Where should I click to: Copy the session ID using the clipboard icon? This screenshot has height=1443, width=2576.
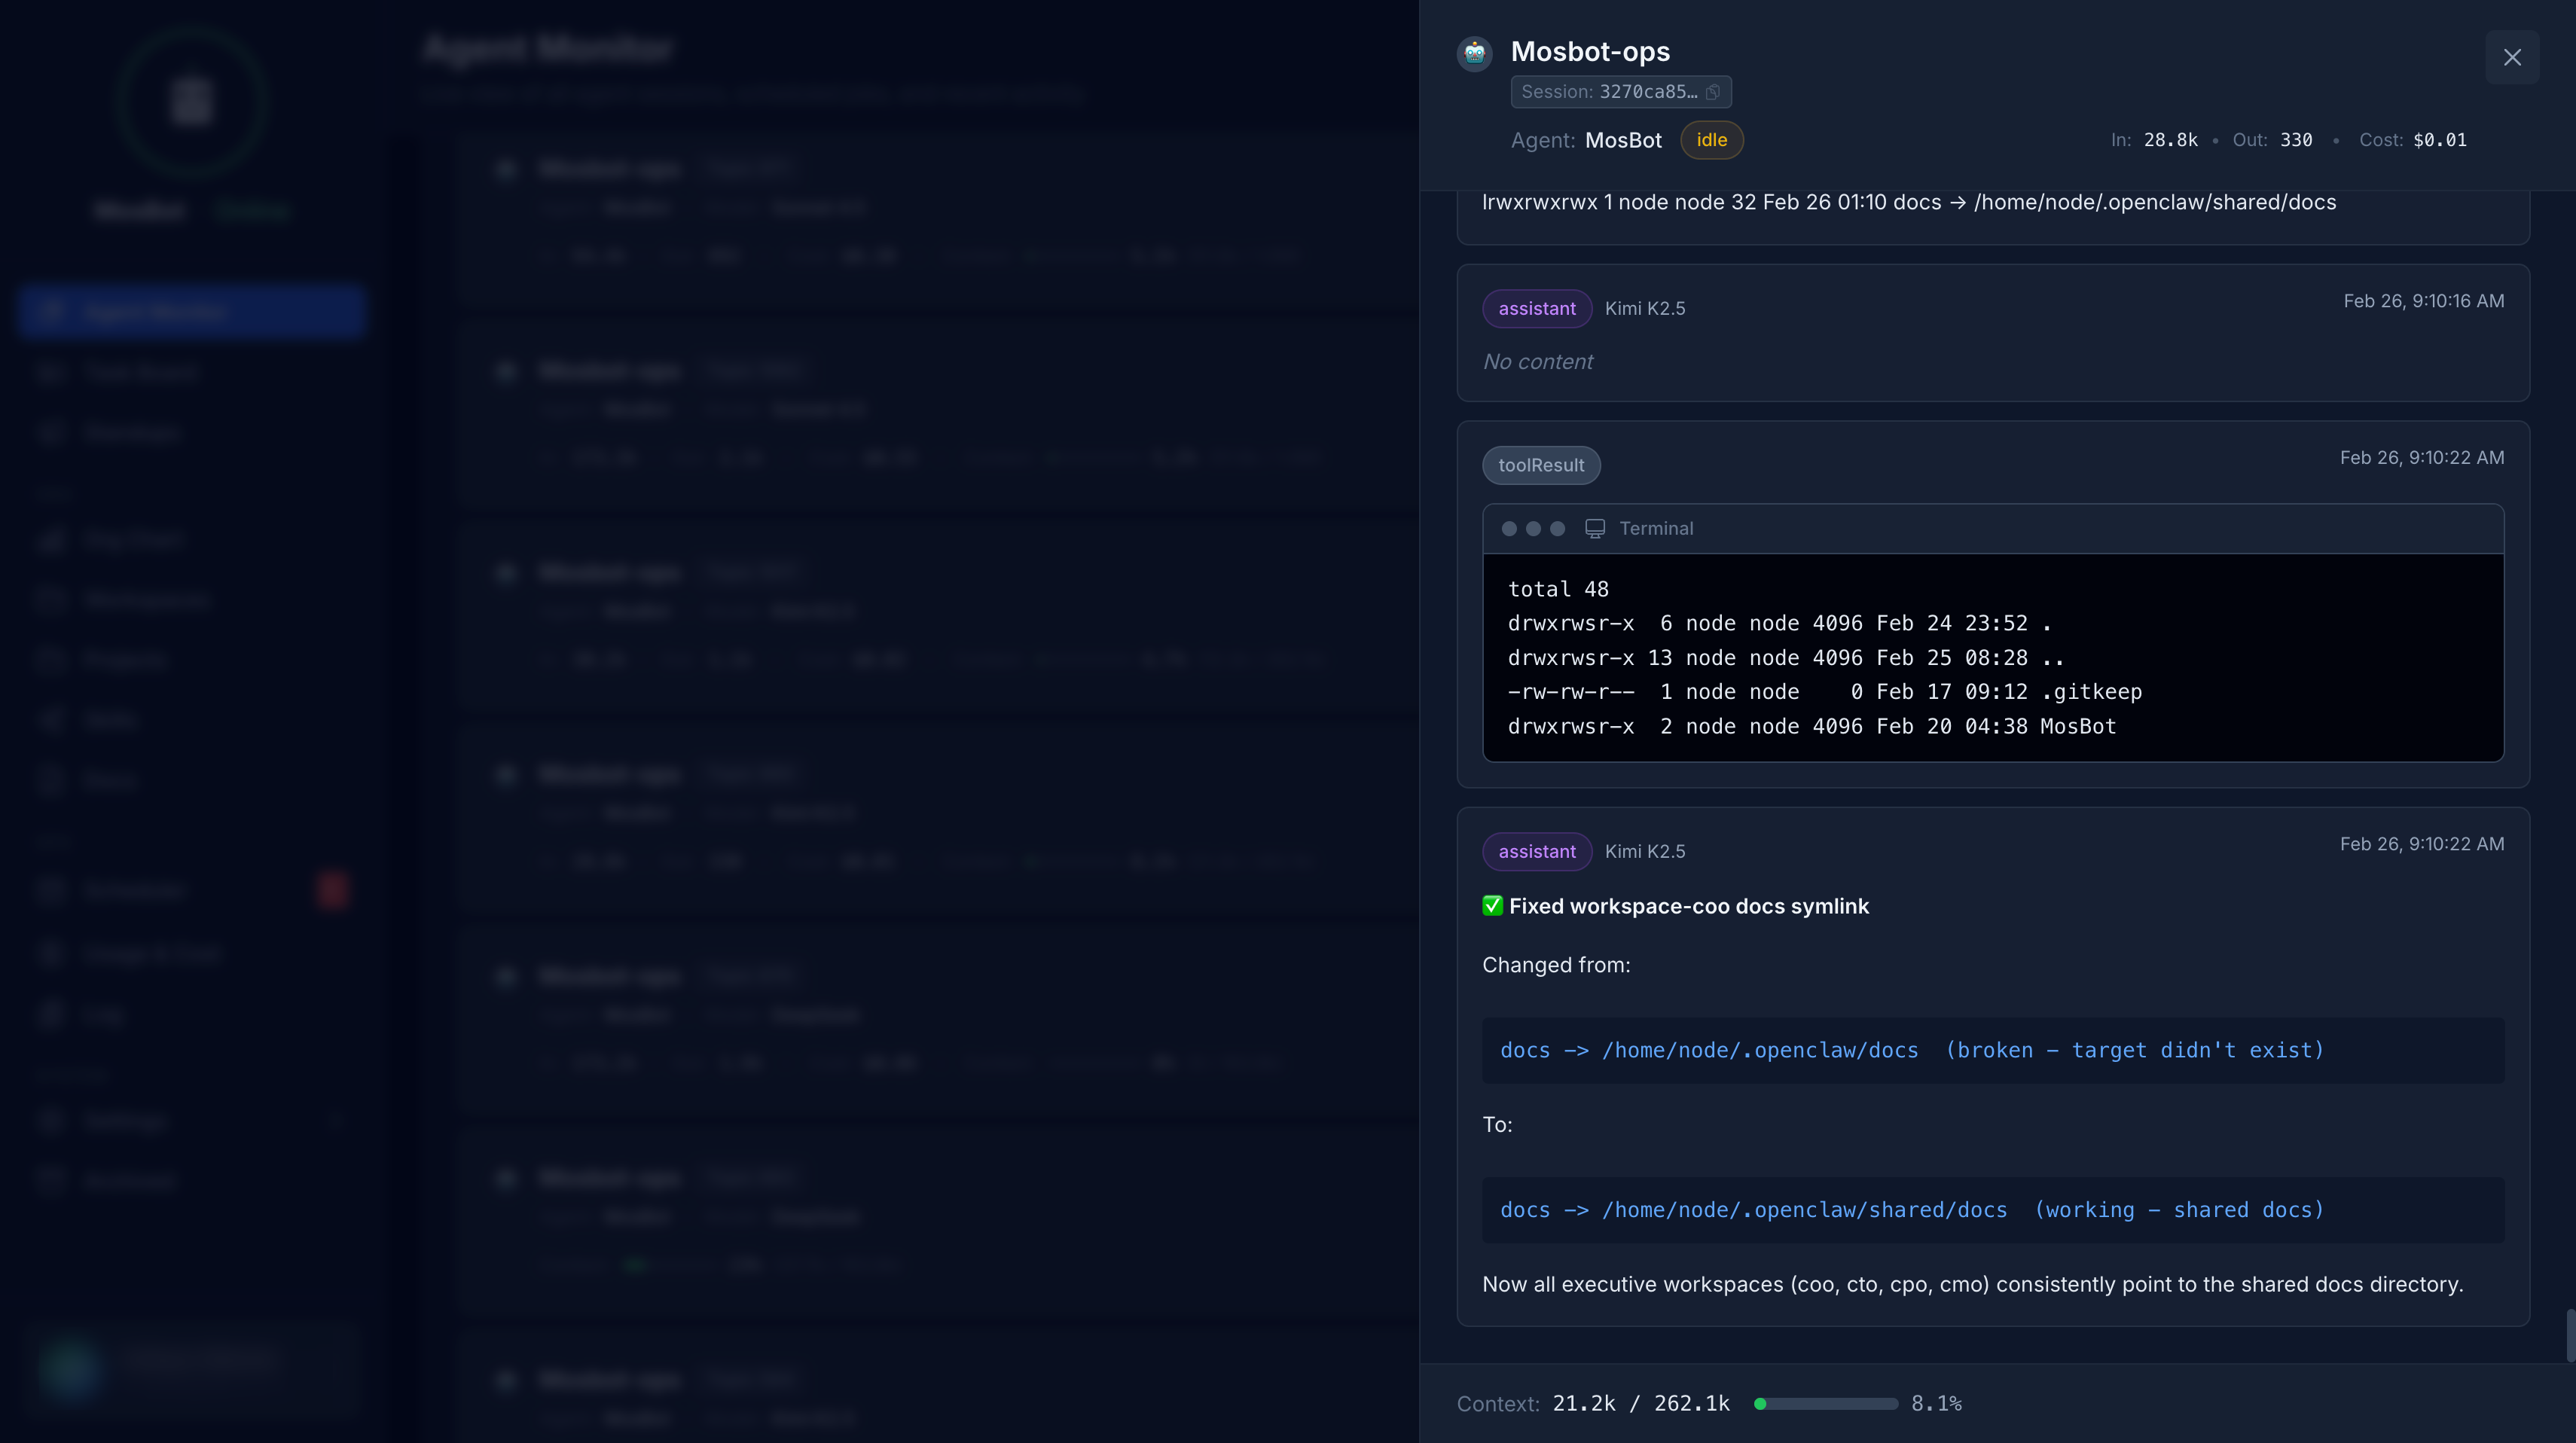tap(1714, 92)
